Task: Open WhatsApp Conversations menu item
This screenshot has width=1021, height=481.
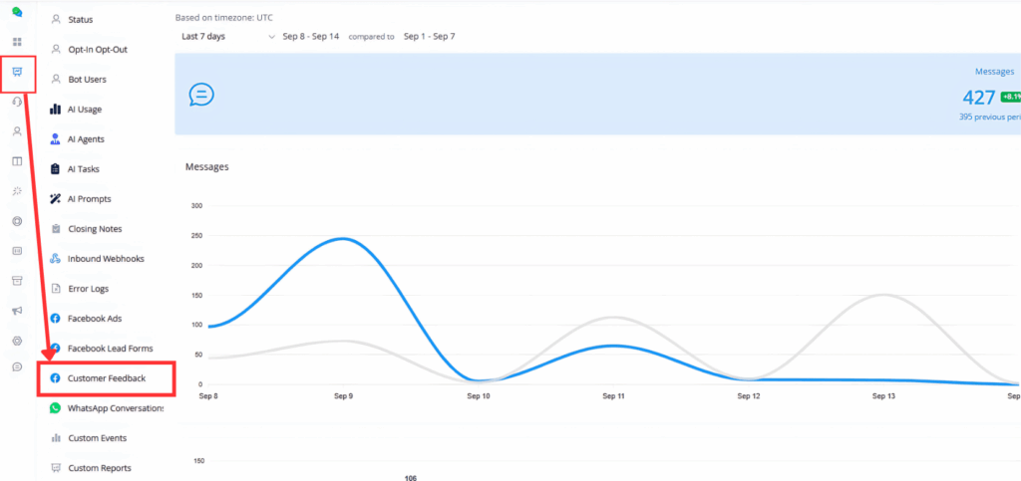Action: point(115,408)
